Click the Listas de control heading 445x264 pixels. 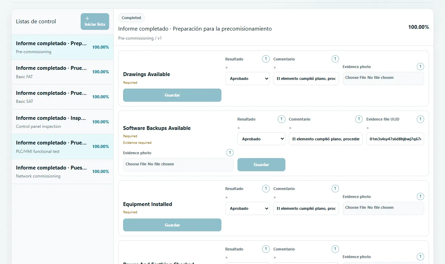pyautogui.click(x=36, y=22)
